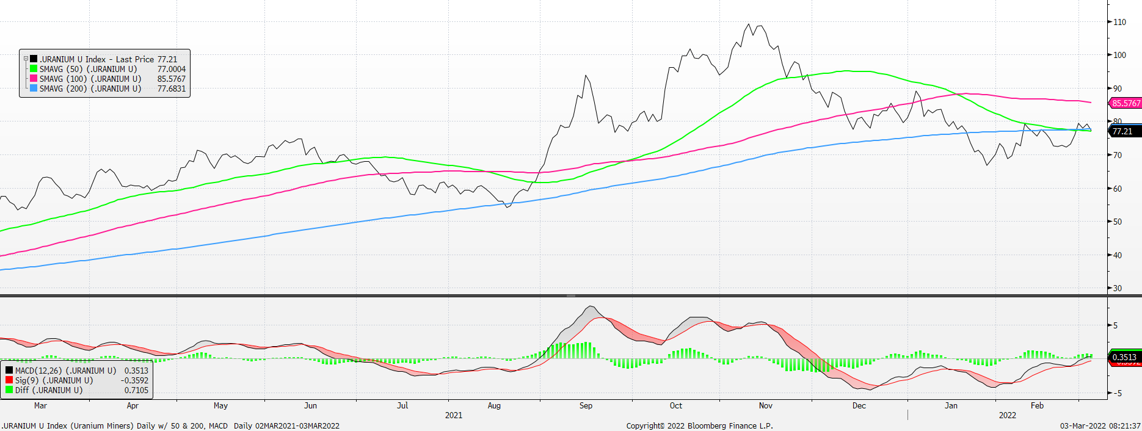
Task: Click the Feb label on the date axis
Action: point(1037,405)
